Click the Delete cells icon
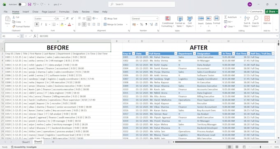The image size is (280, 149). coord(209,19)
